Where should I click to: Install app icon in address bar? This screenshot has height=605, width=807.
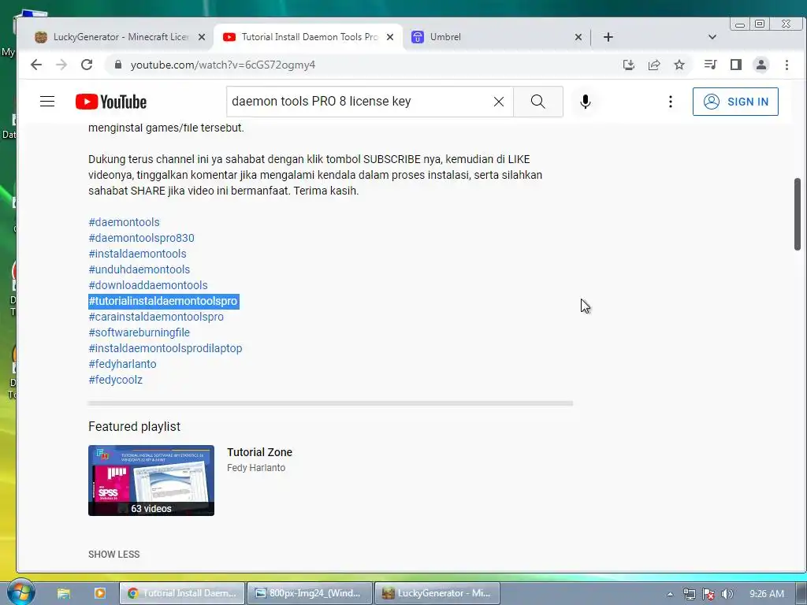[628, 65]
